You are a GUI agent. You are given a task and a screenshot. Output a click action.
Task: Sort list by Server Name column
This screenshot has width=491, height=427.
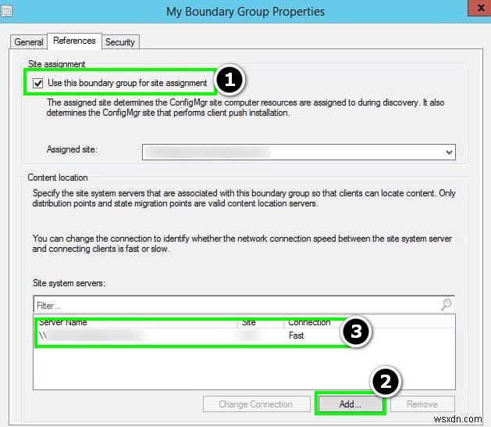137,322
